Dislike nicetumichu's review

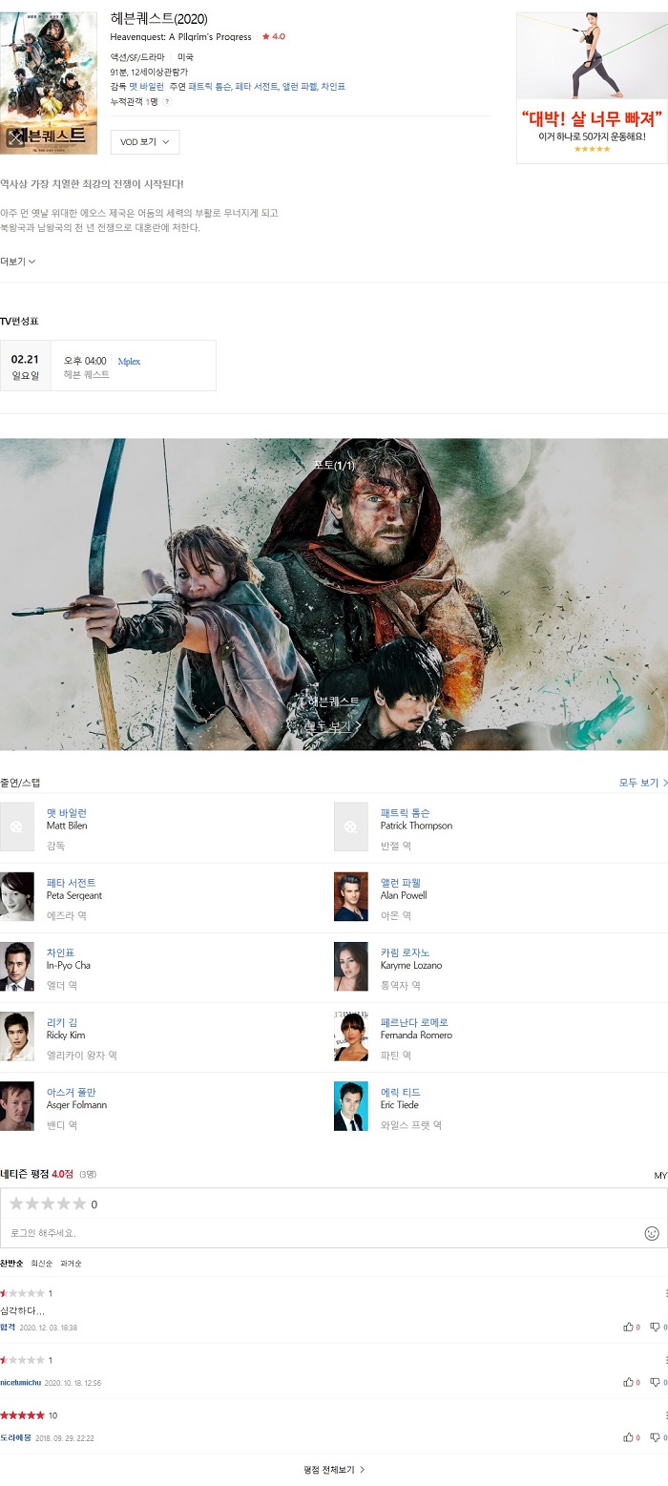(x=658, y=1382)
